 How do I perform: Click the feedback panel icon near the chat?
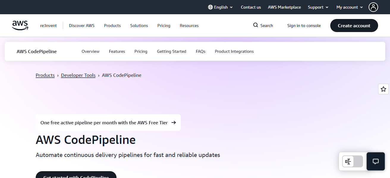[x=348, y=161]
